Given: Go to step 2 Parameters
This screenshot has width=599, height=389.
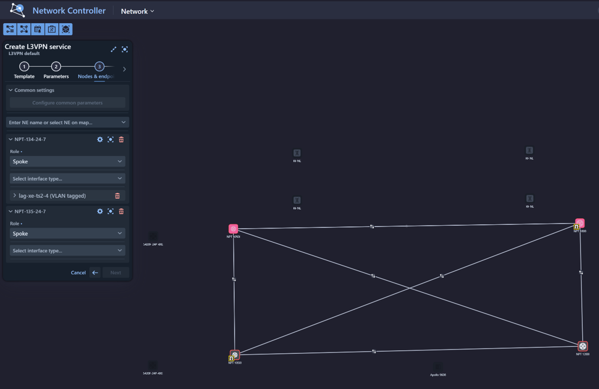Looking at the screenshot, I should point(56,67).
